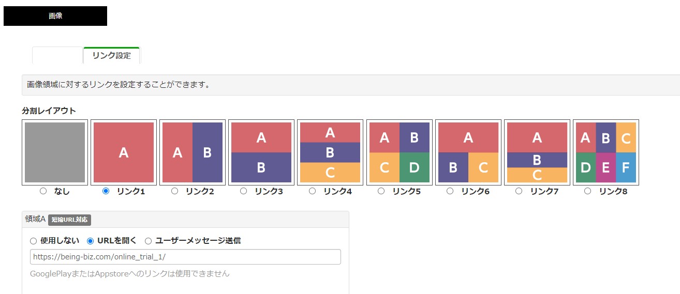Focus the URL input field
680x294 pixels.
pyautogui.click(x=185, y=257)
